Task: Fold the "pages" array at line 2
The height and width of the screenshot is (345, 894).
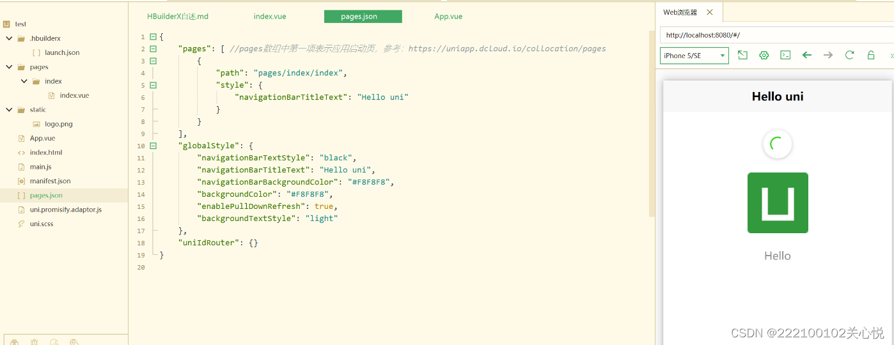Action: tap(153, 49)
